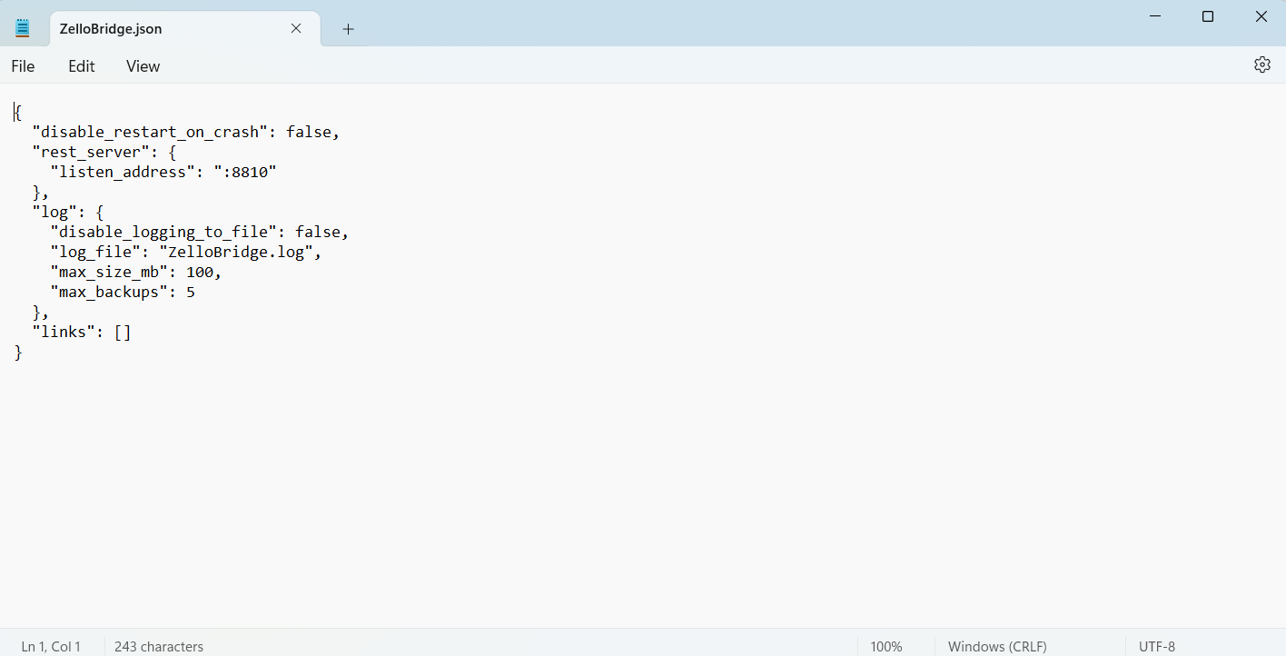Maximize the Notepad window
This screenshot has height=656, width=1286.
click(x=1208, y=16)
